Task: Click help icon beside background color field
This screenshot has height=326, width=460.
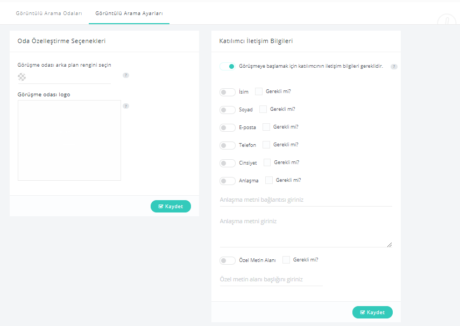Action: point(126,75)
